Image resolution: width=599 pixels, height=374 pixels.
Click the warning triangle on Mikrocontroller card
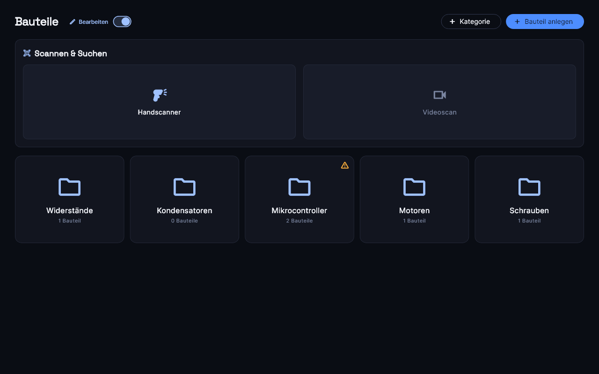[345, 165]
